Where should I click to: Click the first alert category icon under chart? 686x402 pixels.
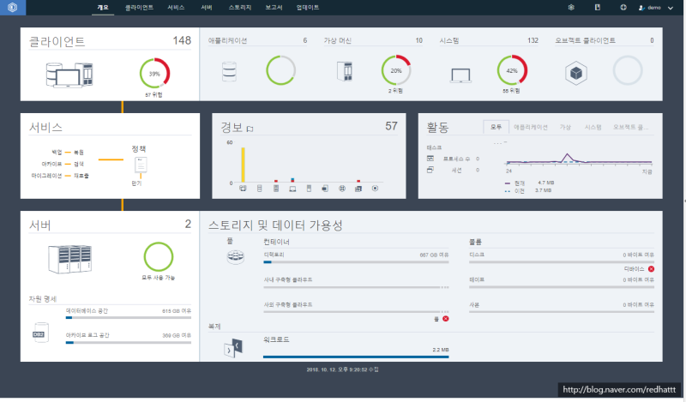point(243,189)
